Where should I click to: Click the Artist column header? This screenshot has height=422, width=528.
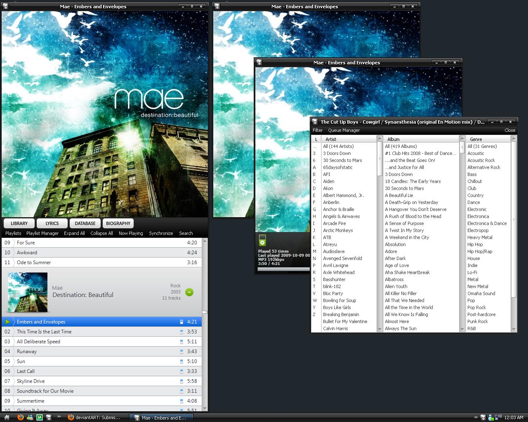pyautogui.click(x=350, y=139)
